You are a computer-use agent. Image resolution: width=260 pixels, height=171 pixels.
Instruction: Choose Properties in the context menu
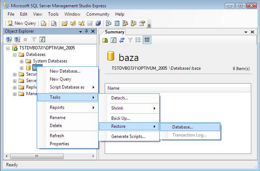(68, 143)
